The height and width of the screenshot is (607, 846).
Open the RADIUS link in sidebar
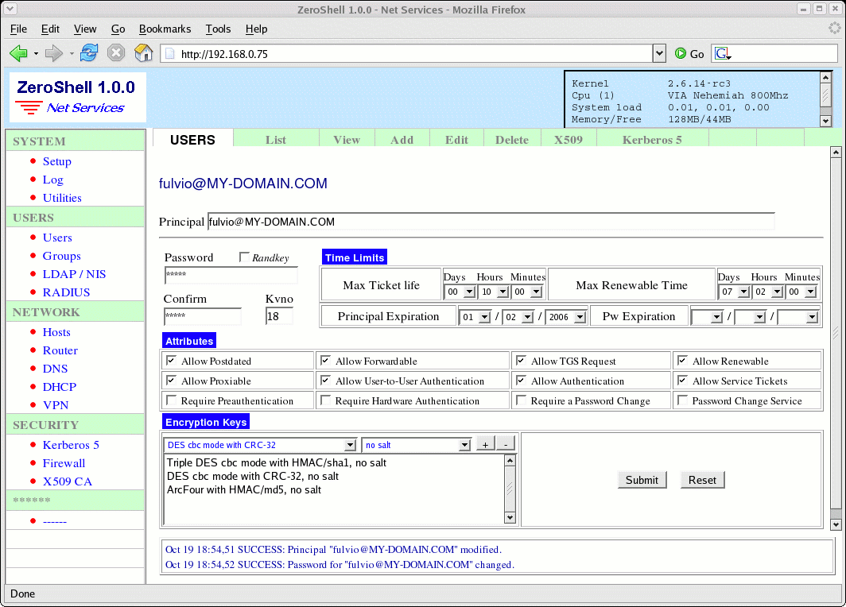coord(66,292)
